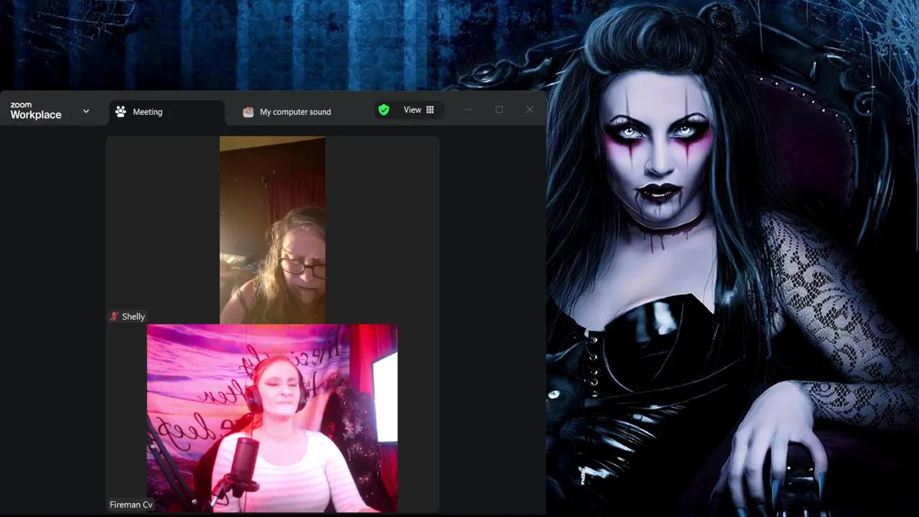This screenshot has width=919, height=517.
Task: Click the My computer sound tab icon
Action: [x=248, y=112]
